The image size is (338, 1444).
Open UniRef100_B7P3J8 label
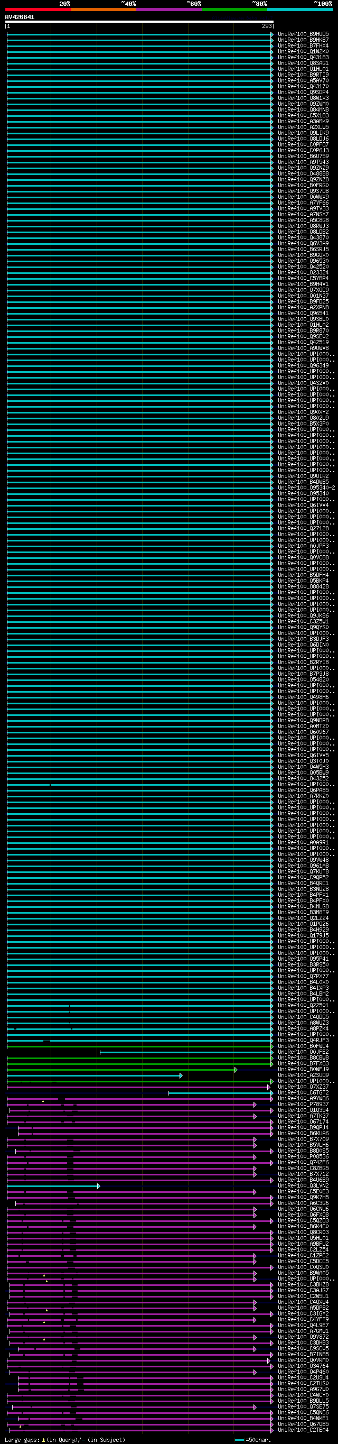pyautogui.click(x=303, y=674)
